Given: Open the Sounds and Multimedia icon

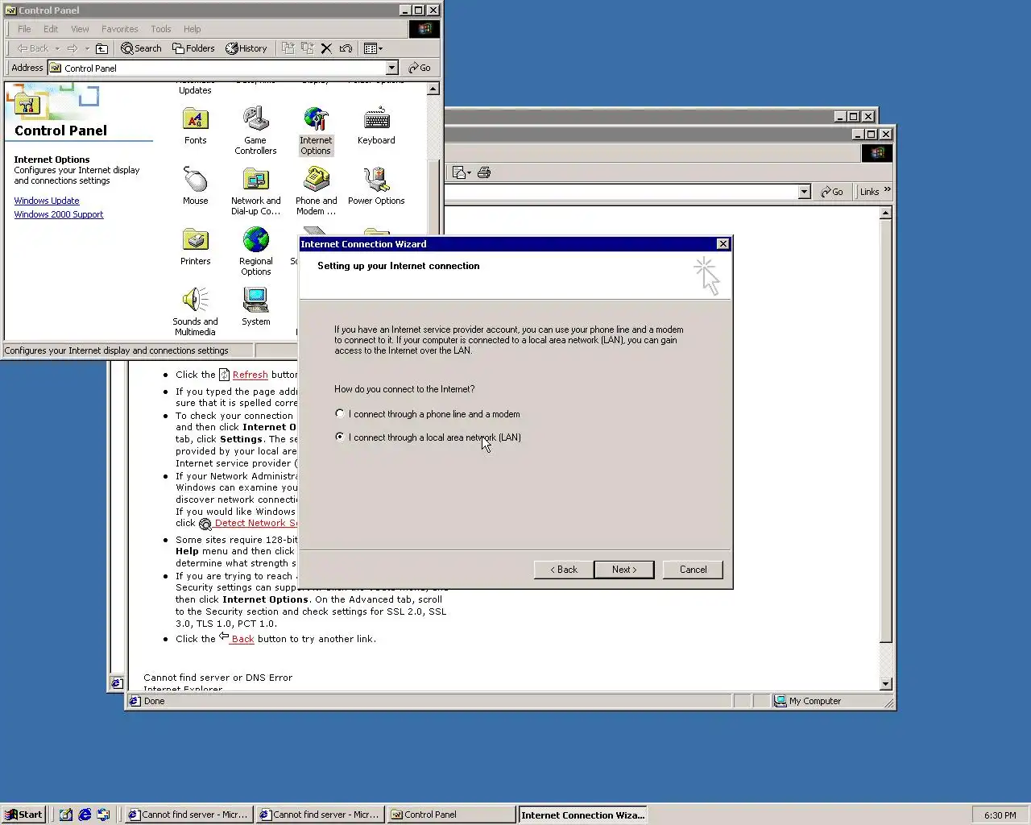Looking at the screenshot, I should tap(195, 313).
